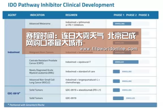Select 'Castrate Resistant Prostate Cancer (CRPC)' indication
Viewport: 163px width, 110px height.
click(x=43, y=62)
